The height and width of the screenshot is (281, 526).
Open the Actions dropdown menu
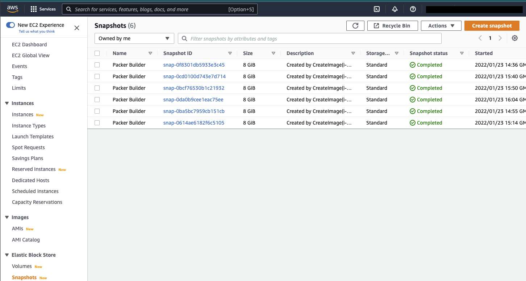441,26
